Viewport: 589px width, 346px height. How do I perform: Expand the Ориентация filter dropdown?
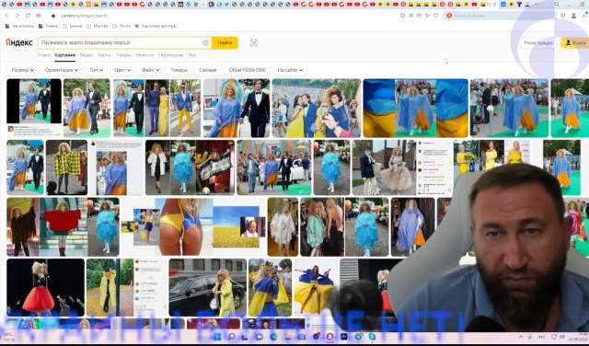[x=62, y=70]
